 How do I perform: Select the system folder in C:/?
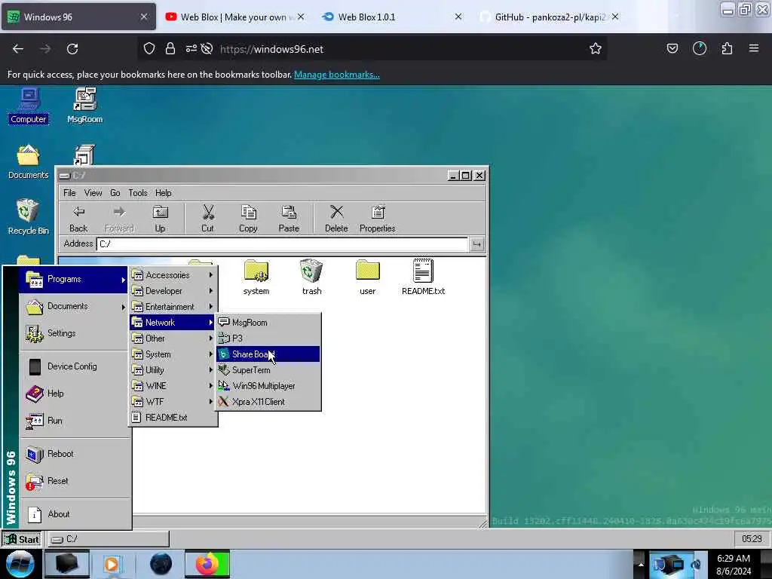click(x=256, y=277)
